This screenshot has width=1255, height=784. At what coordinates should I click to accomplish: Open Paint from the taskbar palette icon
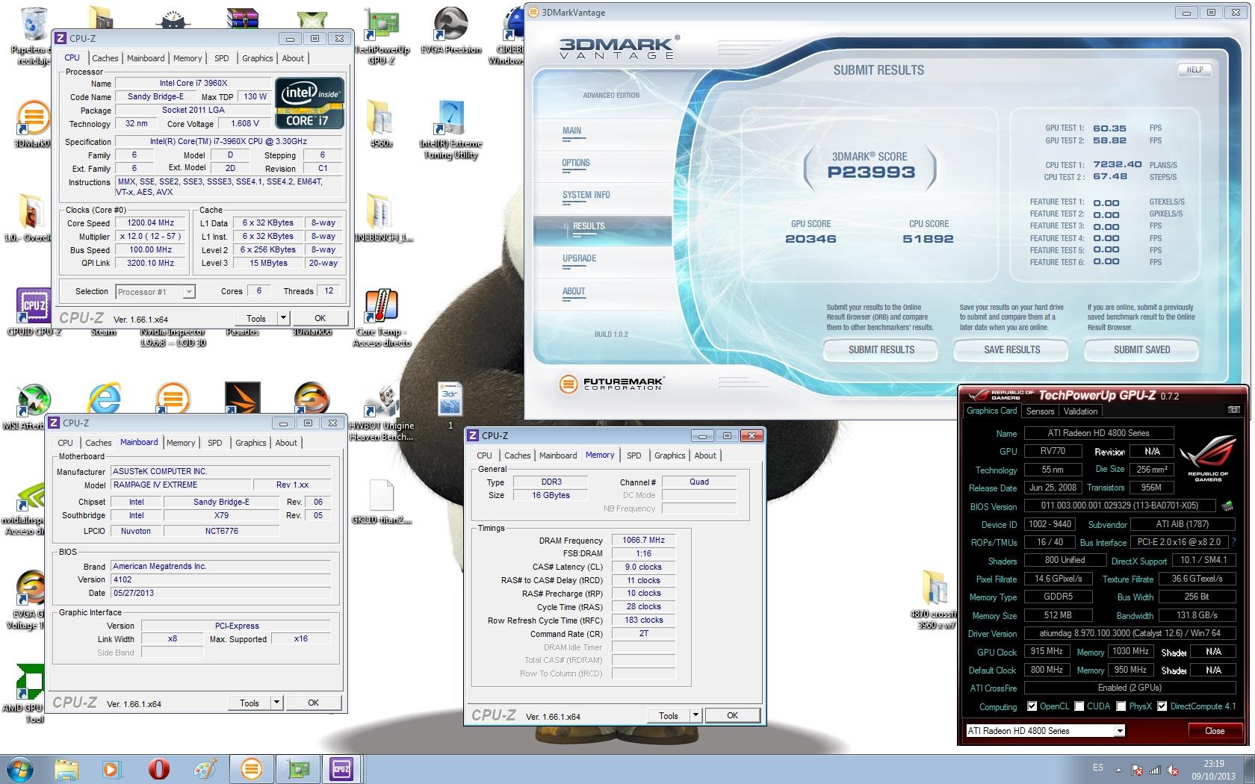[x=205, y=769]
